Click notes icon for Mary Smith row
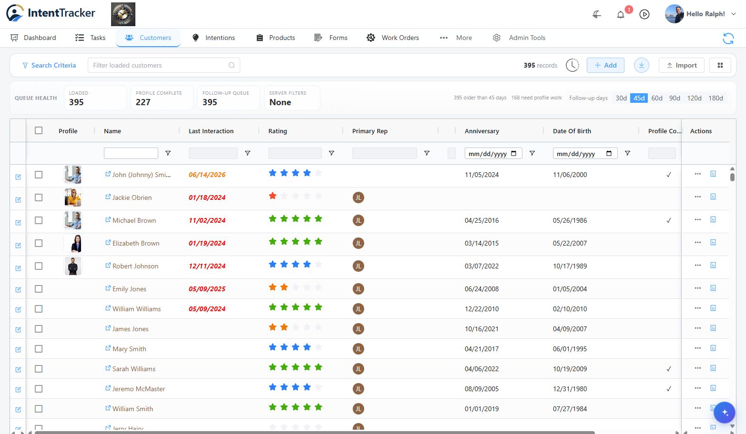Image resolution: width=746 pixels, height=434 pixels. click(713, 348)
